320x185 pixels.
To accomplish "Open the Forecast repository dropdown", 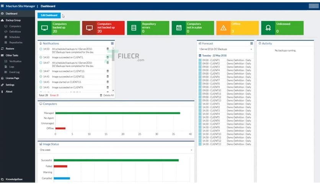I will (x=225, y=49).
